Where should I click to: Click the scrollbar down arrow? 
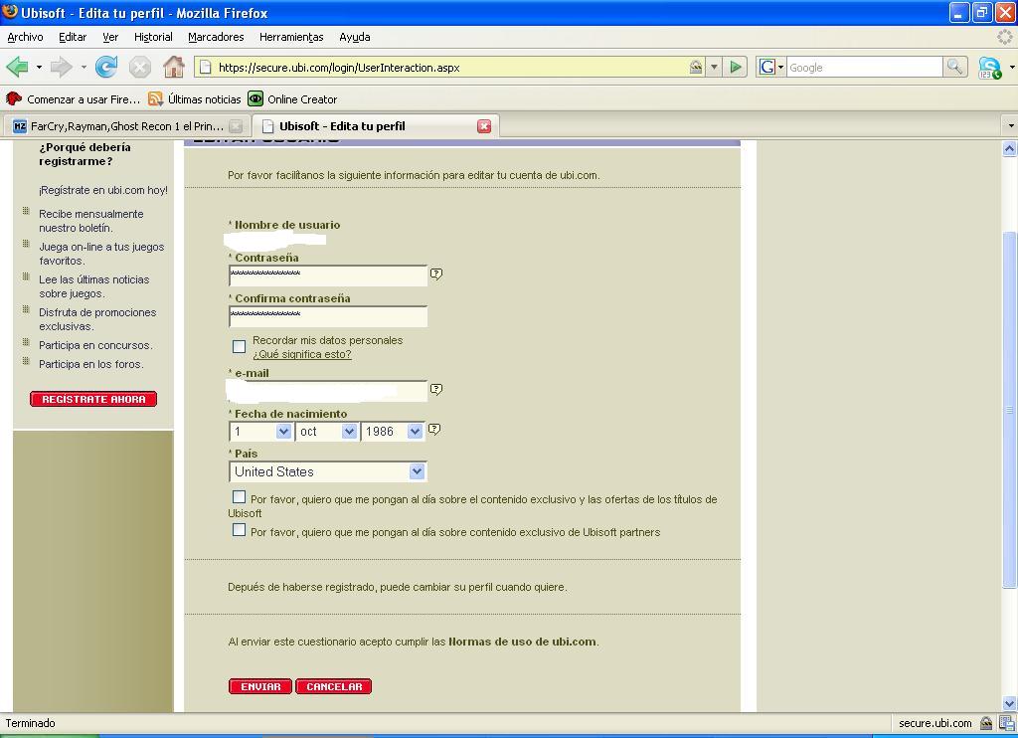point(1010,703)
